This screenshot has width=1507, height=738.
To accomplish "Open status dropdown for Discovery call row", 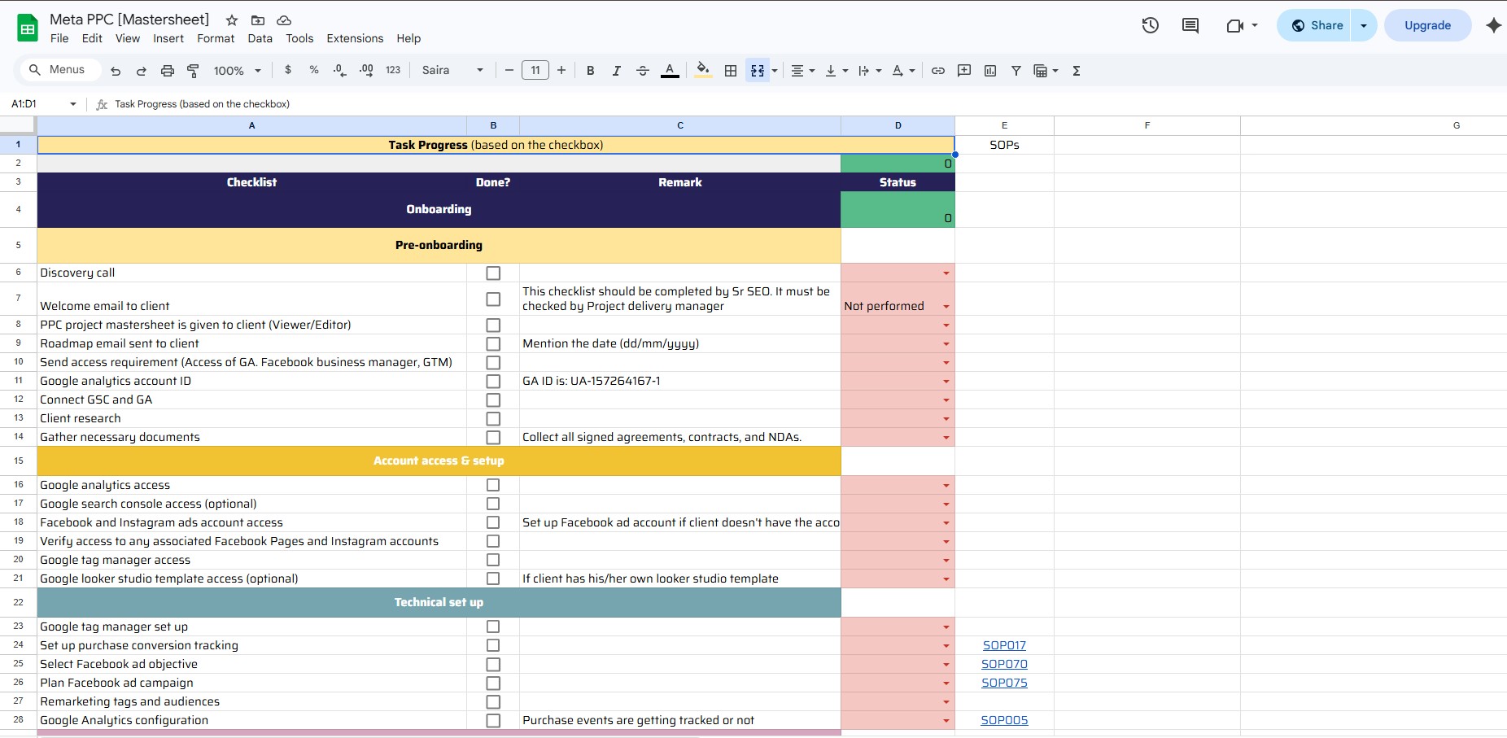I will tap(946, 273).
